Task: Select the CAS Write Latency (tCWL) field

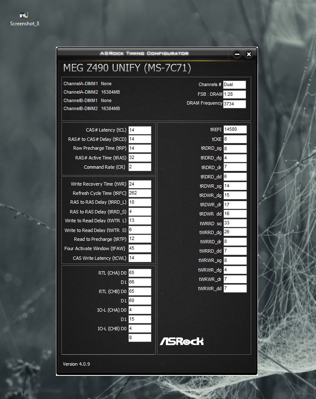Action: click(x=140, y=258)
